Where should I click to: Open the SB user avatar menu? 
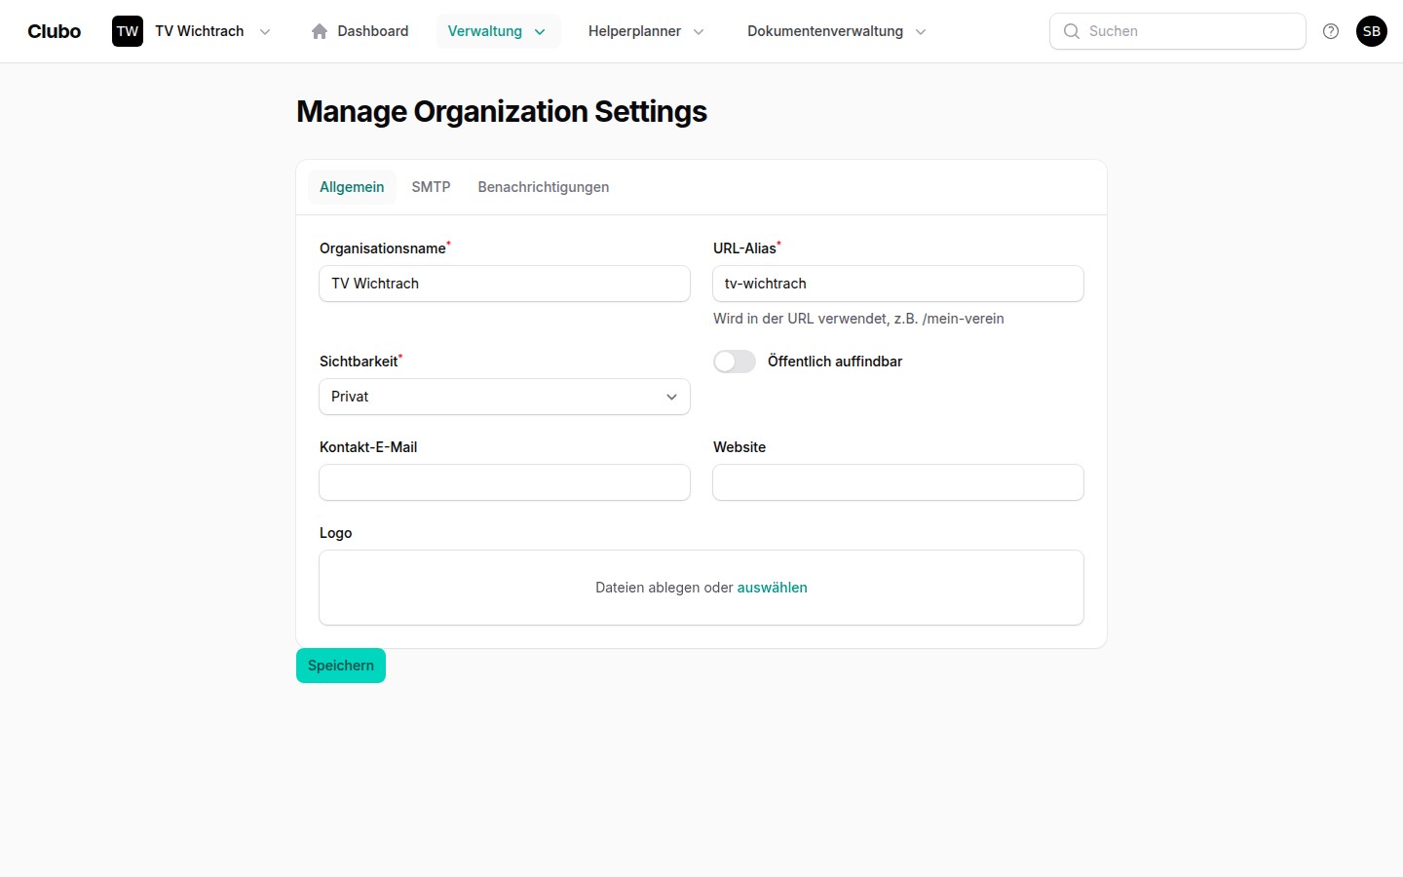tap(1372, 31)
